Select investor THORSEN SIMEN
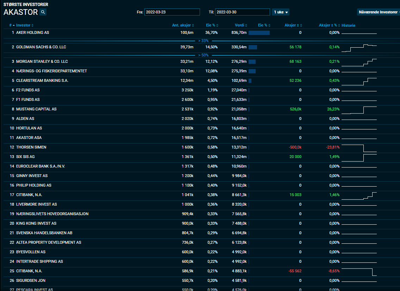The height and width of the screenshot is (291, 400). coord(31,147)
